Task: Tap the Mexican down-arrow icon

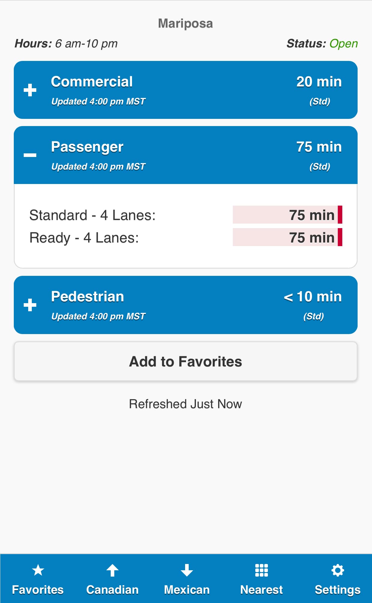Action: pyautogui.click(x=187, y=570)
